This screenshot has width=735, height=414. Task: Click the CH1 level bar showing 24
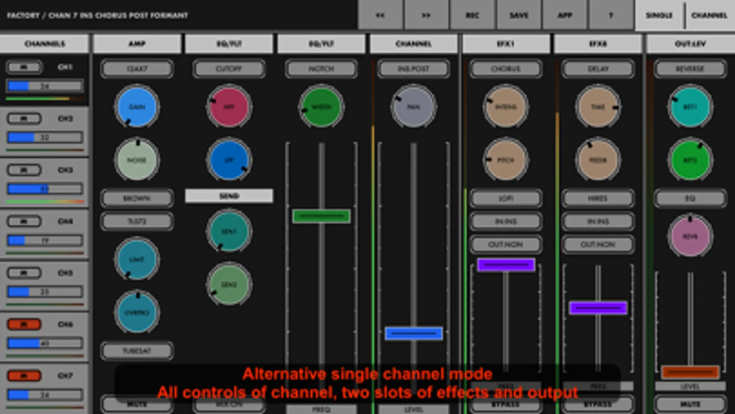coord(45,86)
